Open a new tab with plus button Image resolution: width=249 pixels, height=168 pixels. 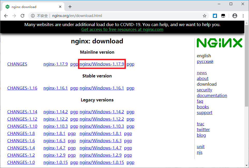(70, 7)
